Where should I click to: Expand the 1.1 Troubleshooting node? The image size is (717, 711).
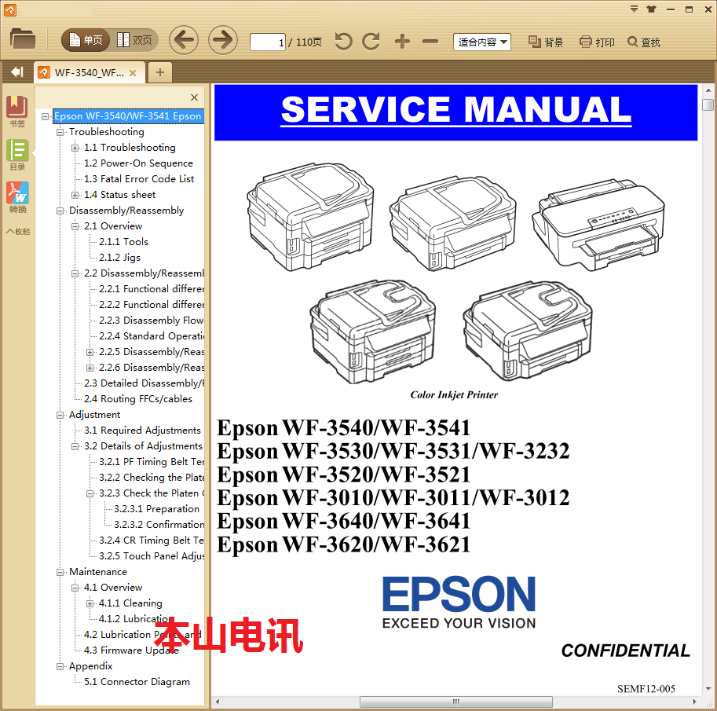point(75,148)
